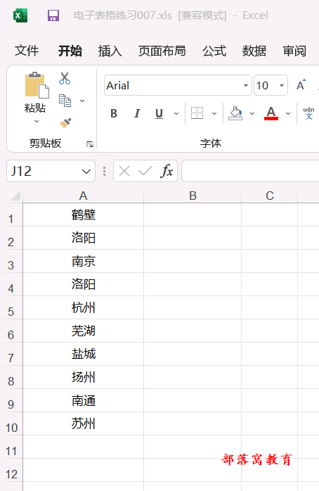319x491 pixels.
Task: Cancel entry with the X icon
Action: coord(124,171)
